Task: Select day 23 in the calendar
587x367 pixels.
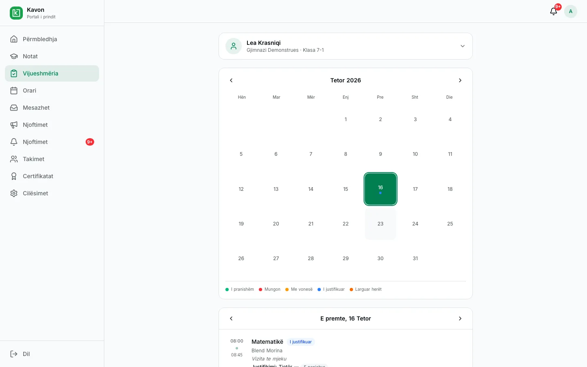Action: [x=380, y=224]
